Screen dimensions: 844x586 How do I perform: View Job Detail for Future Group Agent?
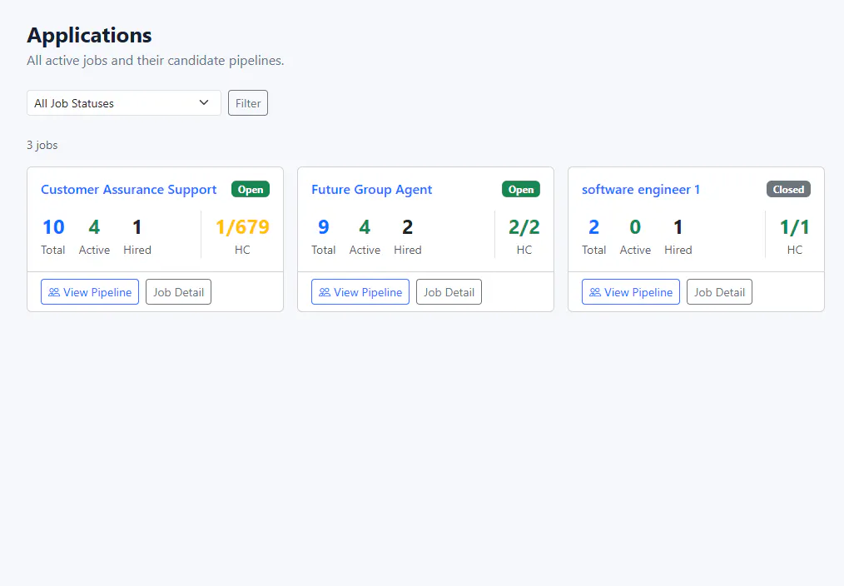[449, 291]
